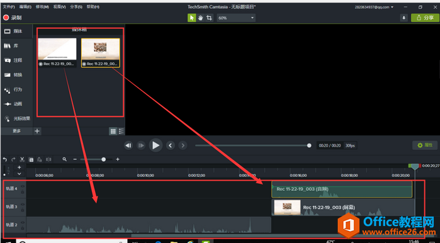Open the Media (媒体) tab icon

8,31
